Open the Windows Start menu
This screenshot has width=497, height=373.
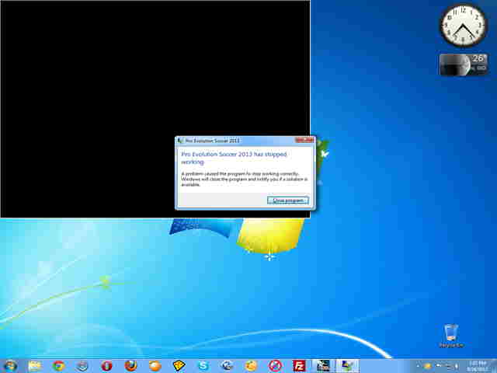tap(10, 366)
